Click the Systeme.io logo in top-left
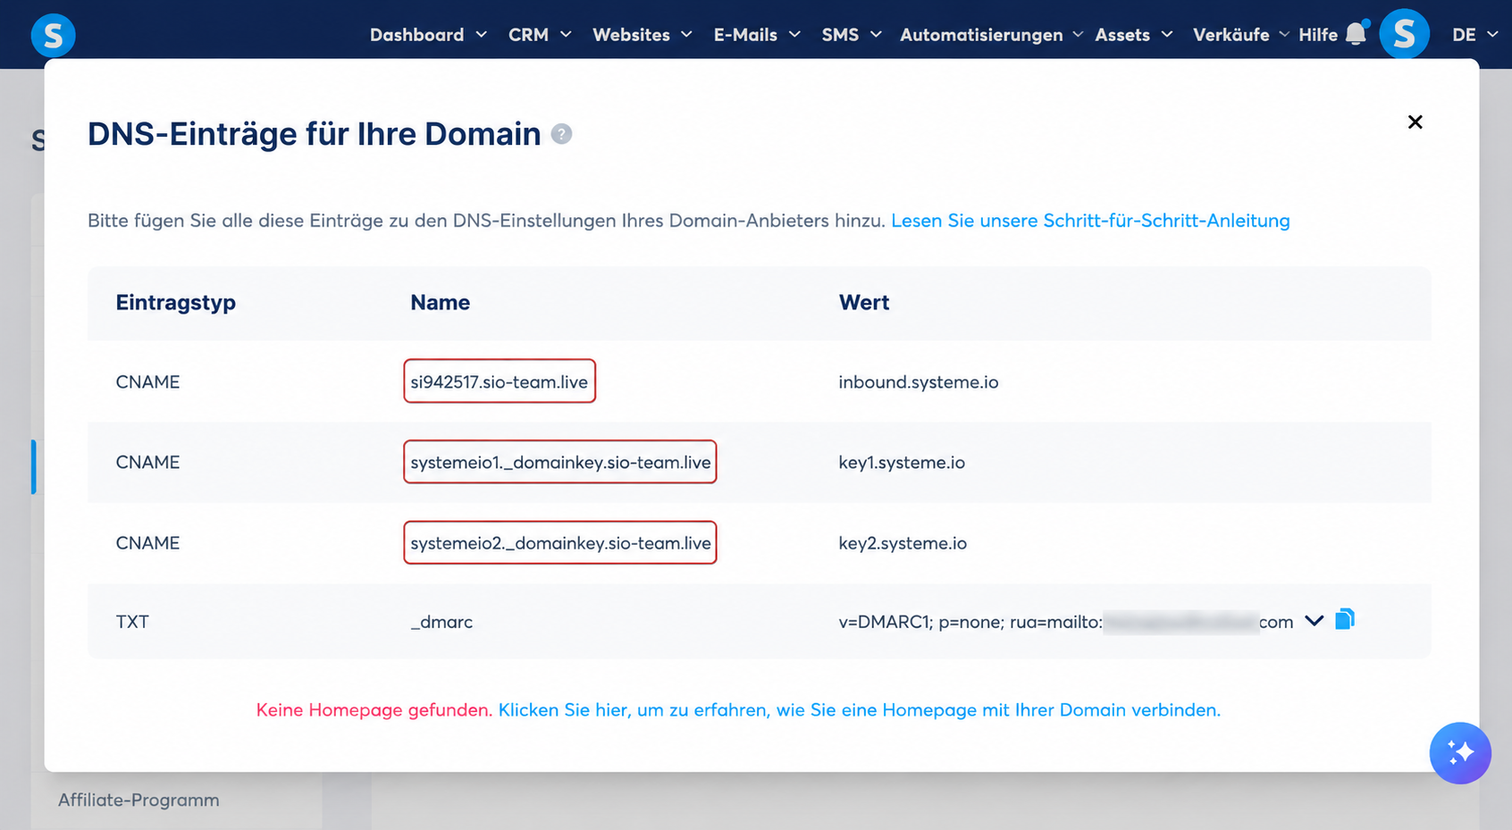The image size is (1512, 830). pyautogui.click(x=53, y=35)
